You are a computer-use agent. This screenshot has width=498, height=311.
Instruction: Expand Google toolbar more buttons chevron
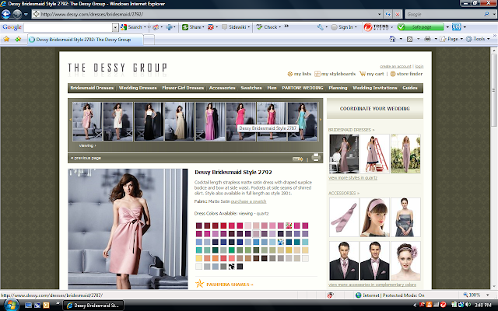(x=286, y=26)
